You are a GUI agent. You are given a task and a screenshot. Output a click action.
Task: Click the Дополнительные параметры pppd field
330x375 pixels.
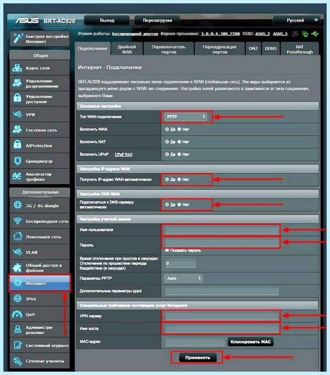(x=222, y=291)
